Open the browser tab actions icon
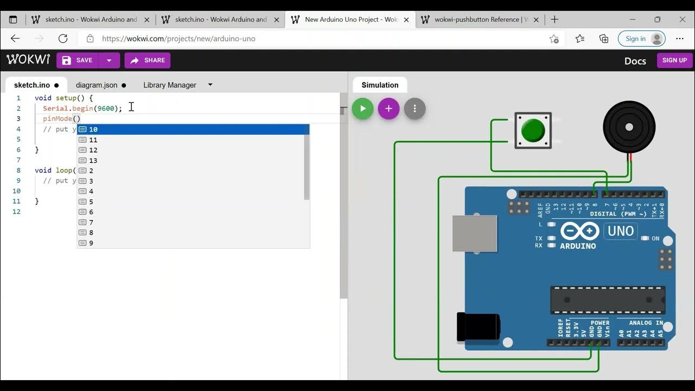Image resolution: width=695 pixels, height=391 pixels. 13,20
